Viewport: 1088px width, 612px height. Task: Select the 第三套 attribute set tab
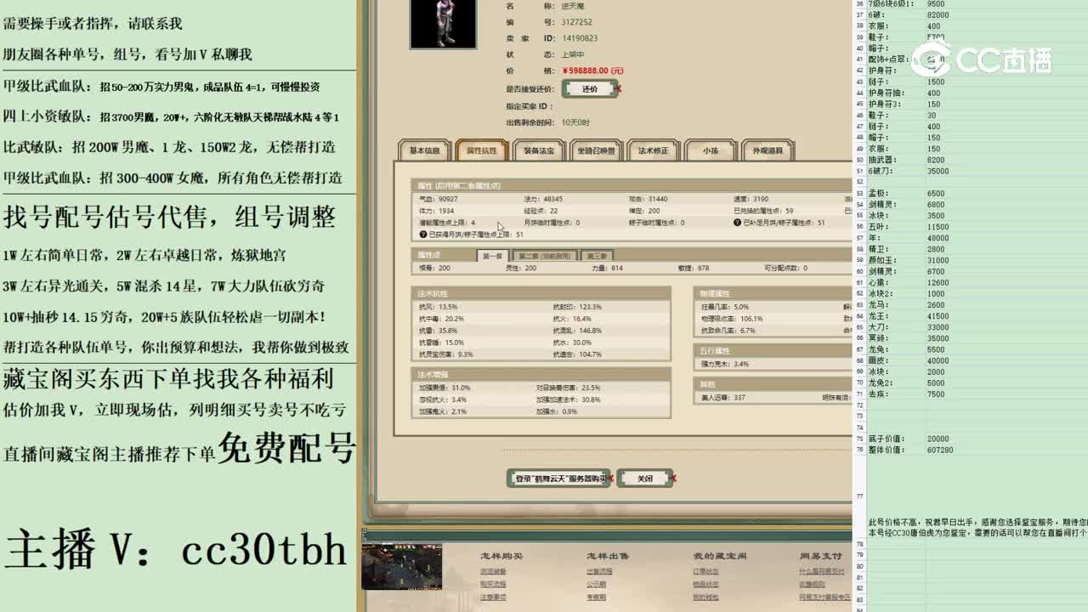point(596,256)
